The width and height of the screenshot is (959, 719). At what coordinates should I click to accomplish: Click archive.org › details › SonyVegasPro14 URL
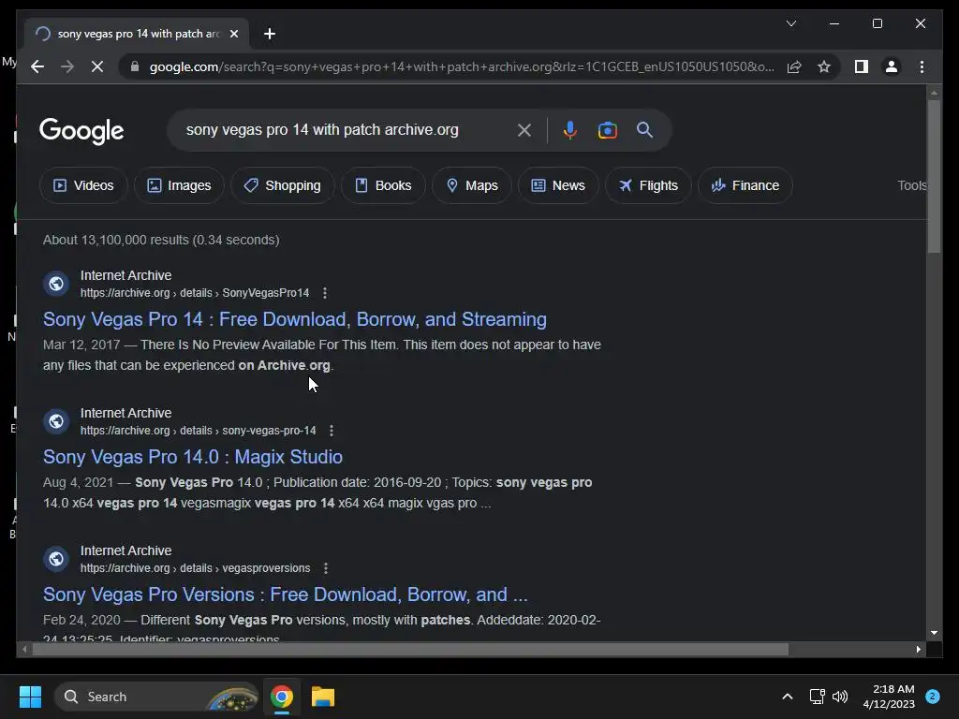click(x=195, y=293)
